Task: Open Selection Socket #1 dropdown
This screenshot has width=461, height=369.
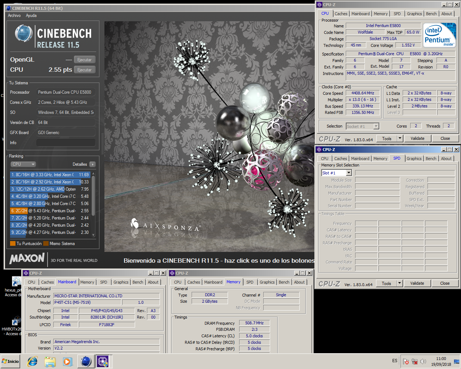Action: [x=363, y=126]
